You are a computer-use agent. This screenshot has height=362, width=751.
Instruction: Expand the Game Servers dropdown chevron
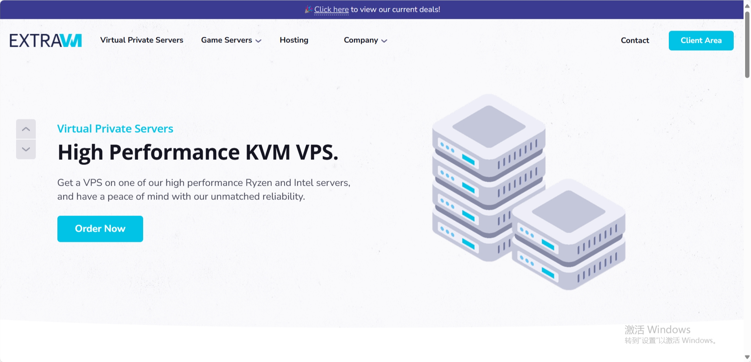(x=258, y=41)
